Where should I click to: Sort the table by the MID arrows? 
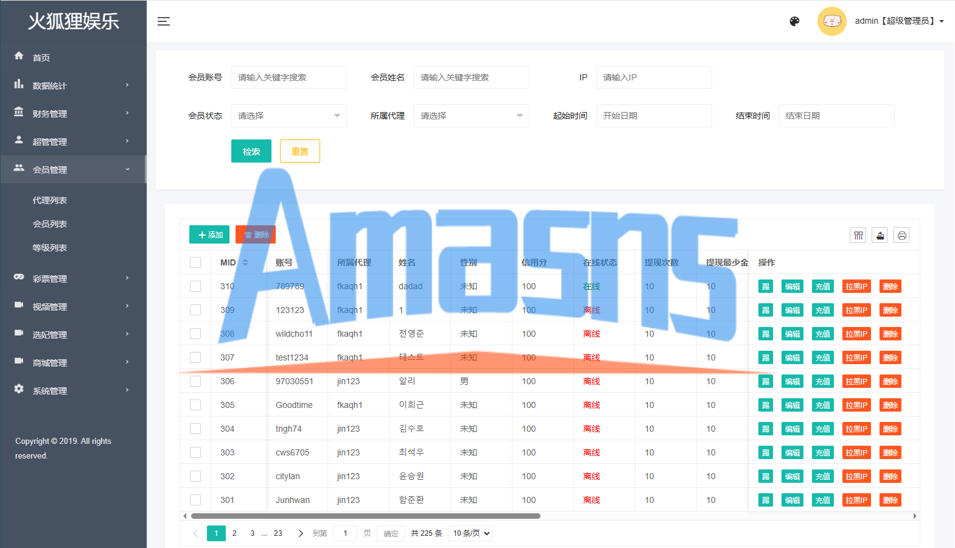pyautogui.click(x=245, y=262)
